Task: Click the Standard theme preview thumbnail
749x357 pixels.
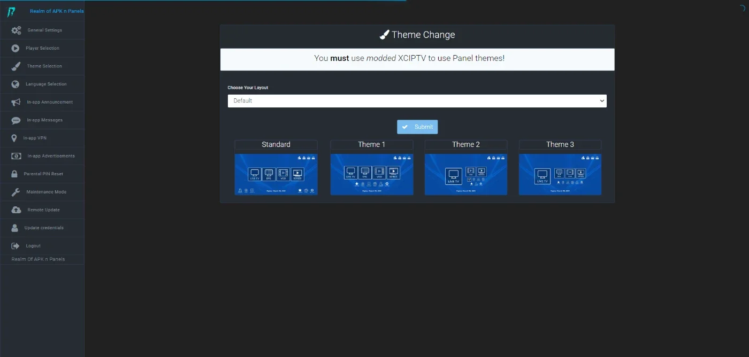Action: point(276,174)
